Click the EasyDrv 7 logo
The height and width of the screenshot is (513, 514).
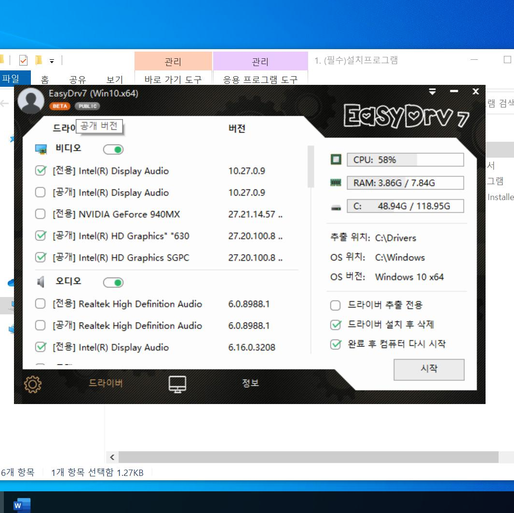pyautogui.click(x=406, y=115)
